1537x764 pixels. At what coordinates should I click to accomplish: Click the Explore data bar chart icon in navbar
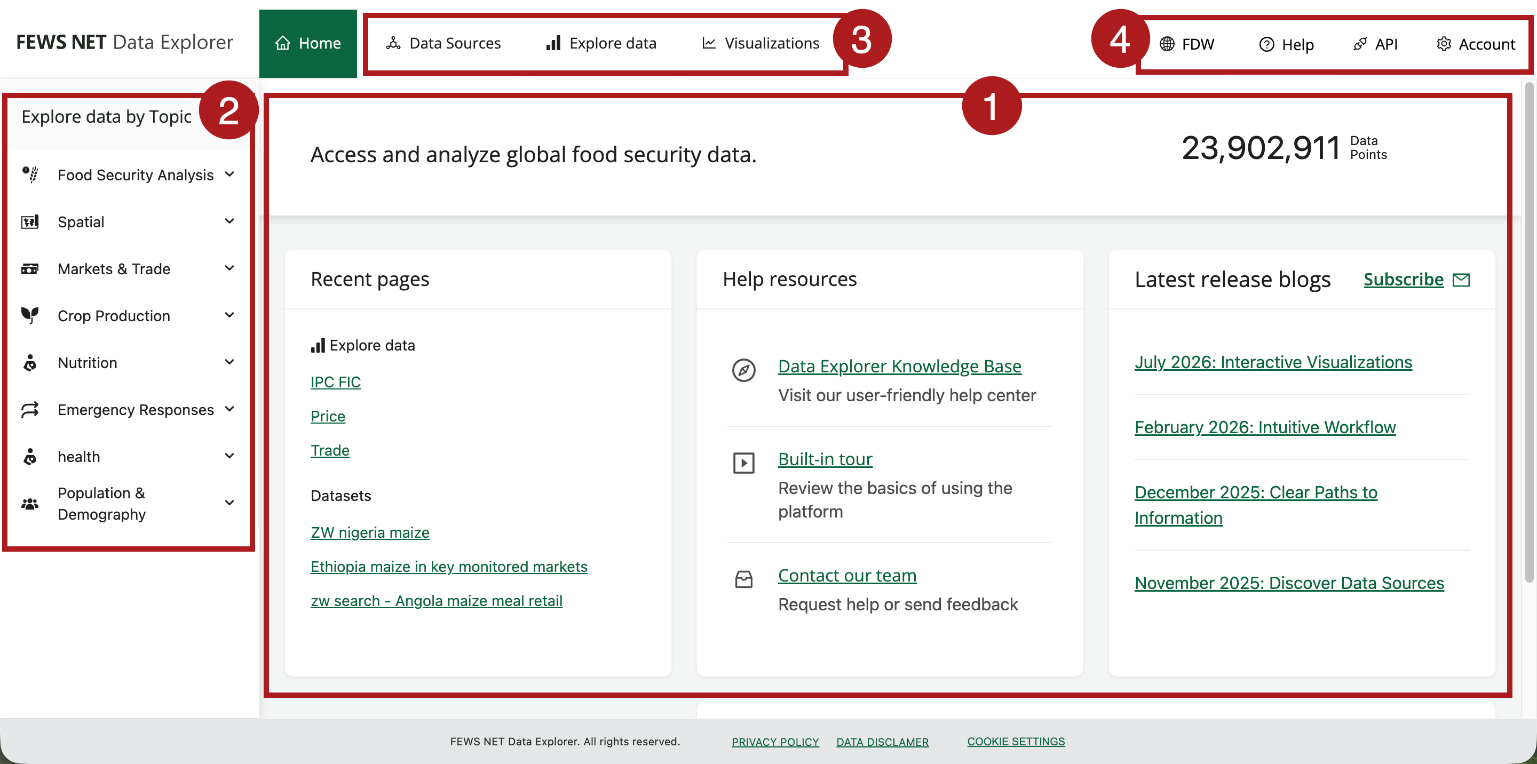pyautogui.click(x=553, y=43)
